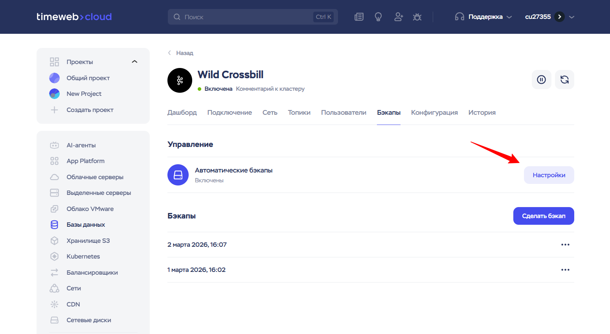
Task: Open options for 1 марта 2026 backup
Action: [565, 270]
